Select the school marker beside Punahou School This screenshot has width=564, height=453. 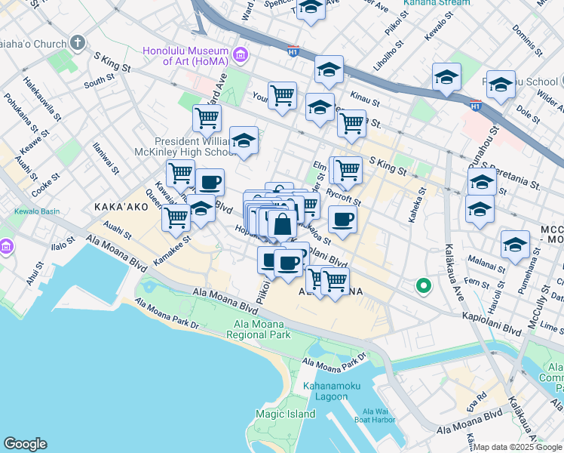tap(501, 85)
